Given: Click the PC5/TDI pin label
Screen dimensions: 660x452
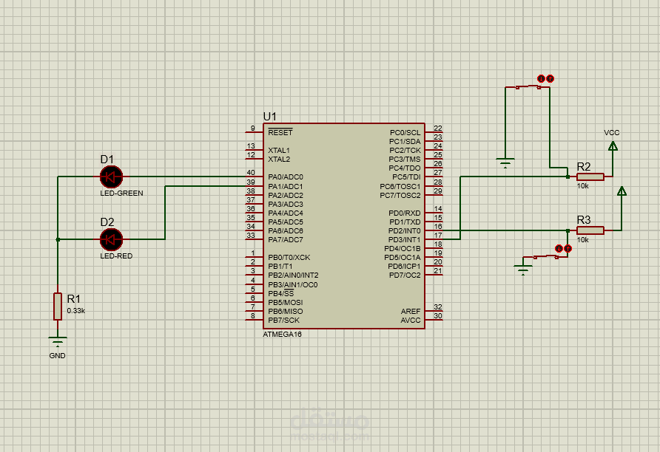Looking at the screenshot, I should click(406, 177).
